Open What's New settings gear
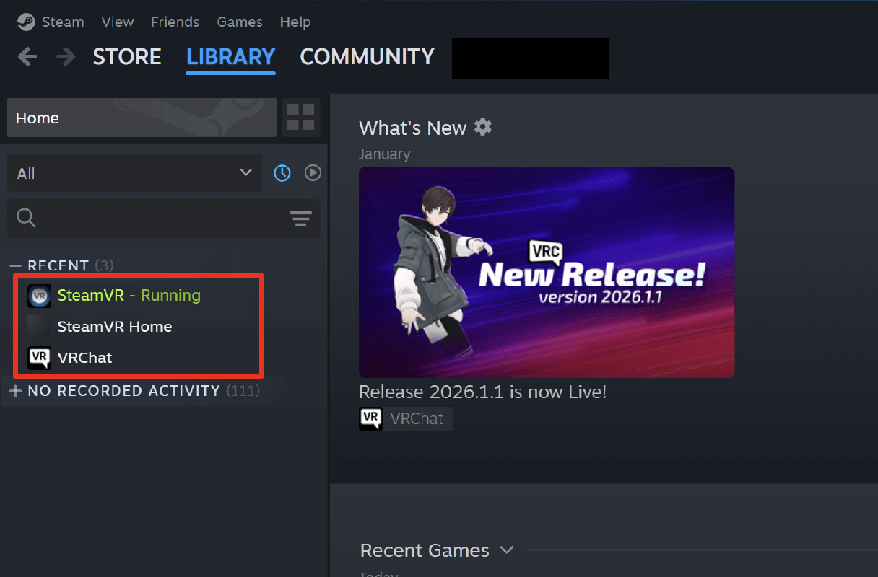The width and height of the screenshot is (878, 577). (483, 128)
